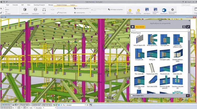Toggle the Show selected filter button
This screenshot has width=197, height=109.
point(140,27)
